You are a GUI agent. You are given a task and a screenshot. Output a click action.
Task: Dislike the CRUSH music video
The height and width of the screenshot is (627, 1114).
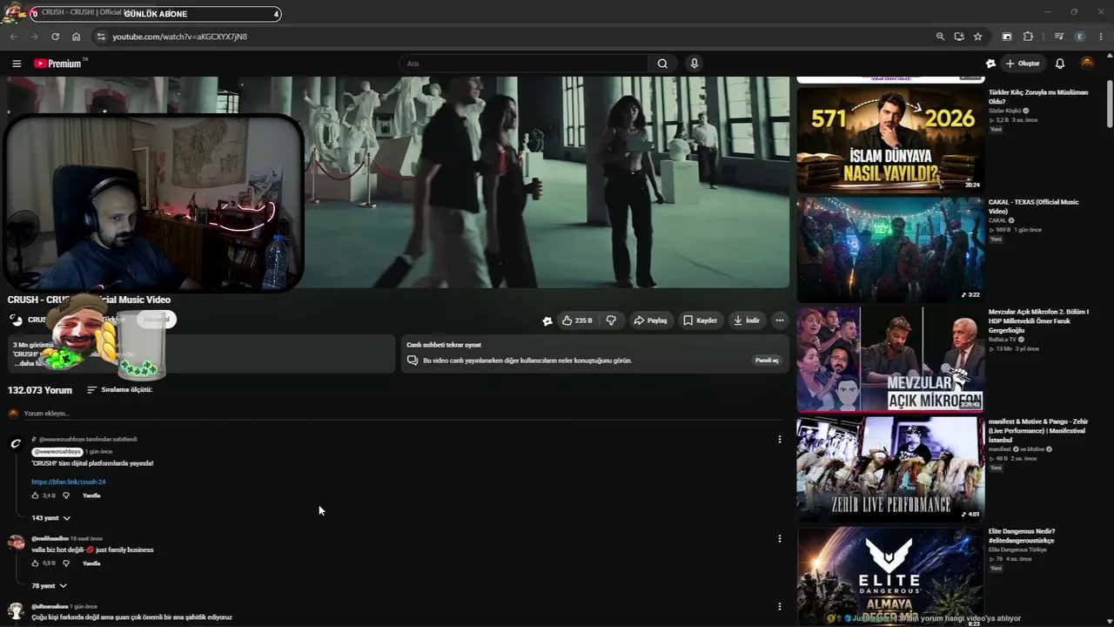[611, 320]
